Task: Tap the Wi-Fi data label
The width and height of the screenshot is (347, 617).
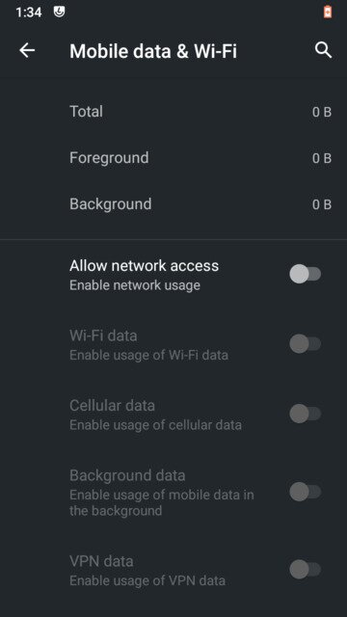Action: [103, 335]
